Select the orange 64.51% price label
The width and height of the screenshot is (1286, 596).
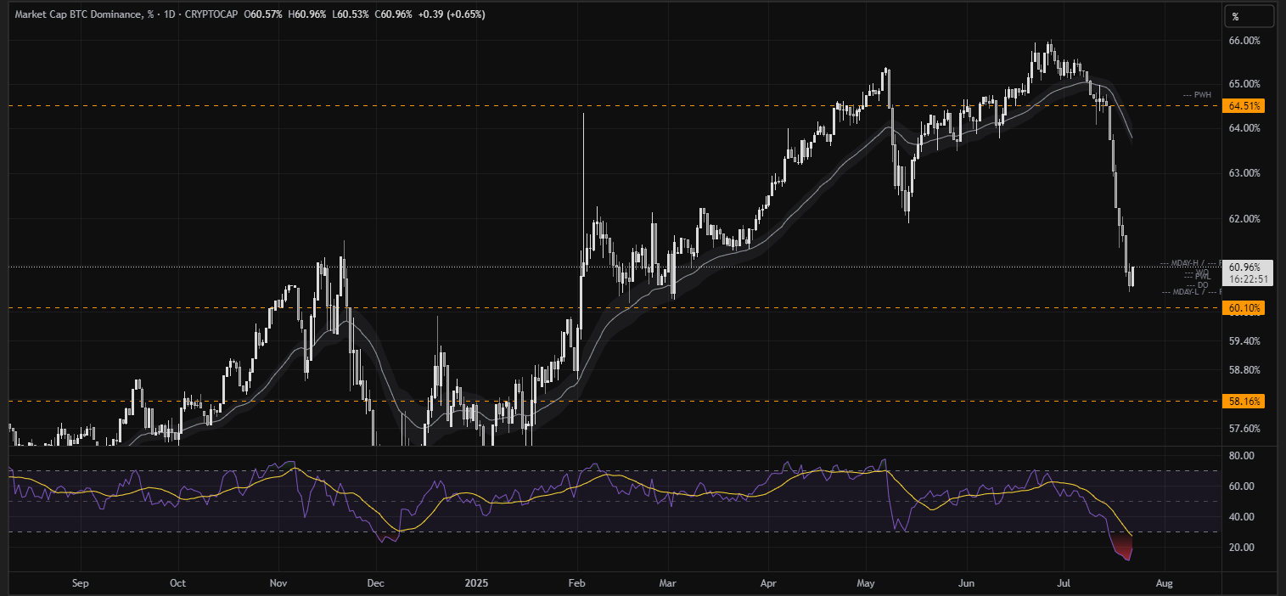pos(1243,106)
